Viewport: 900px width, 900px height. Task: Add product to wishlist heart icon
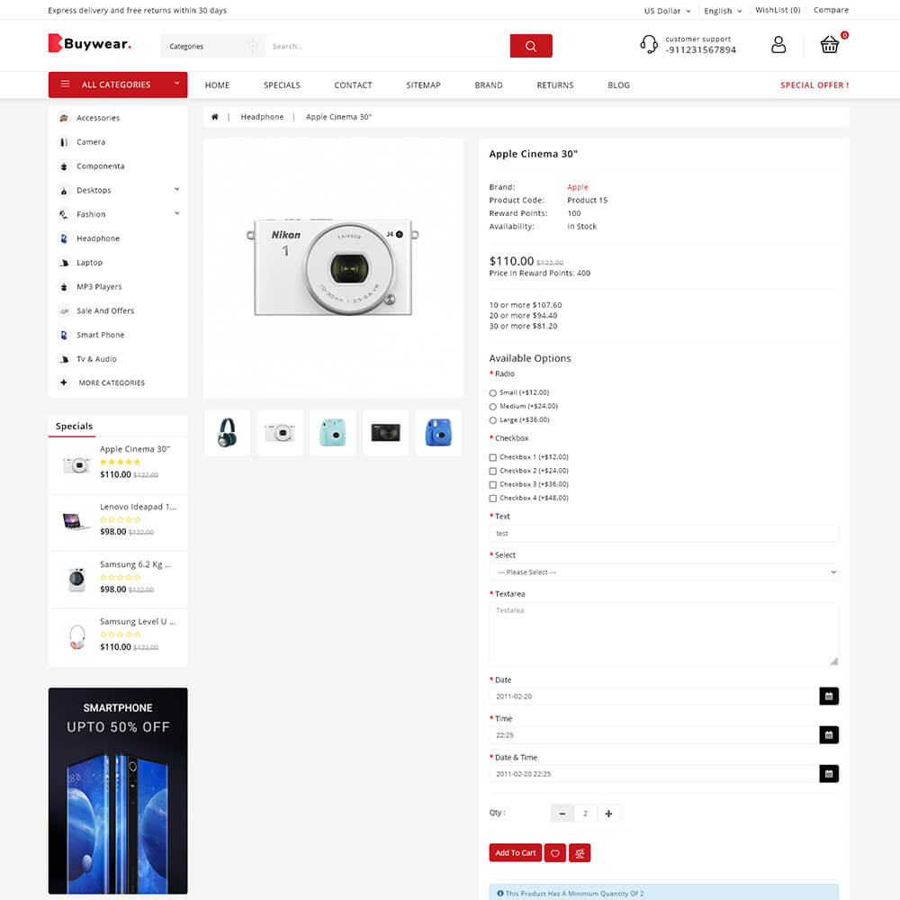point(555,853)
